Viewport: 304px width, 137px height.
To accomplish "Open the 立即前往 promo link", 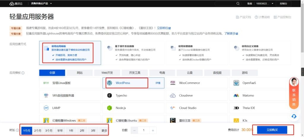I will pyautogui.click(x=164, y=28).
